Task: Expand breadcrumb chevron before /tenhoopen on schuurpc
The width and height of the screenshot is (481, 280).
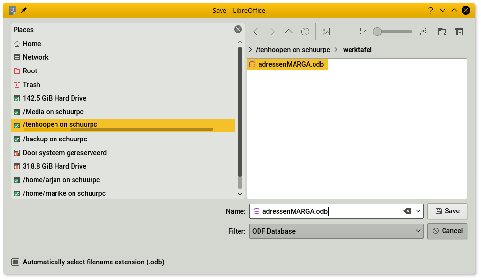Action: click(250, 50)
